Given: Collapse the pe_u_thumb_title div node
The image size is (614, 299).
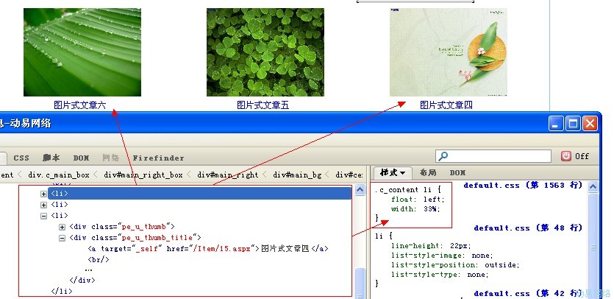Looking at the screenshot, I should pyautogui.click(x=62, y=238).
